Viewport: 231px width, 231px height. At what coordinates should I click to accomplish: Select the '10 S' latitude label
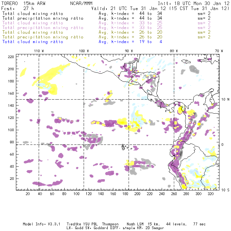point(225,190)
